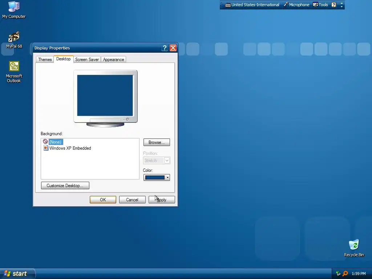Click the language bar keyboard icon
Screen dimensions: 372x279
click(x=228, y=5)
